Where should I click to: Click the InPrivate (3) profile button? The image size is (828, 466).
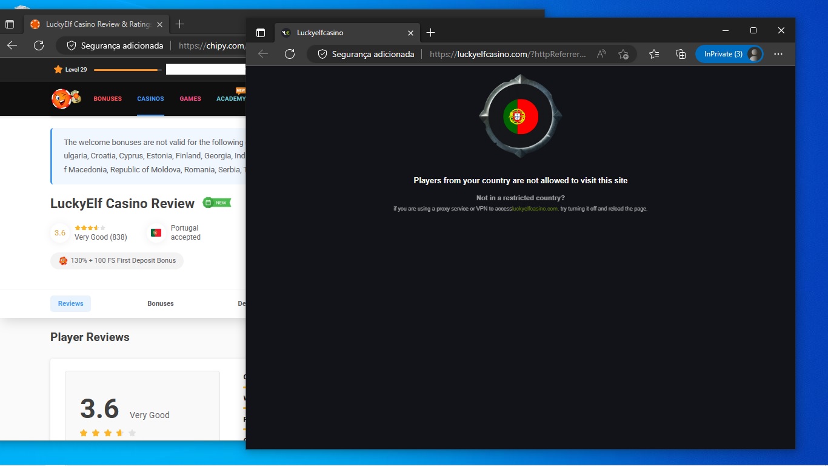click(x=729, y=54)
